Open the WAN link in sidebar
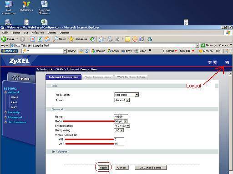233x174 pixels. [x=15, y=97]
